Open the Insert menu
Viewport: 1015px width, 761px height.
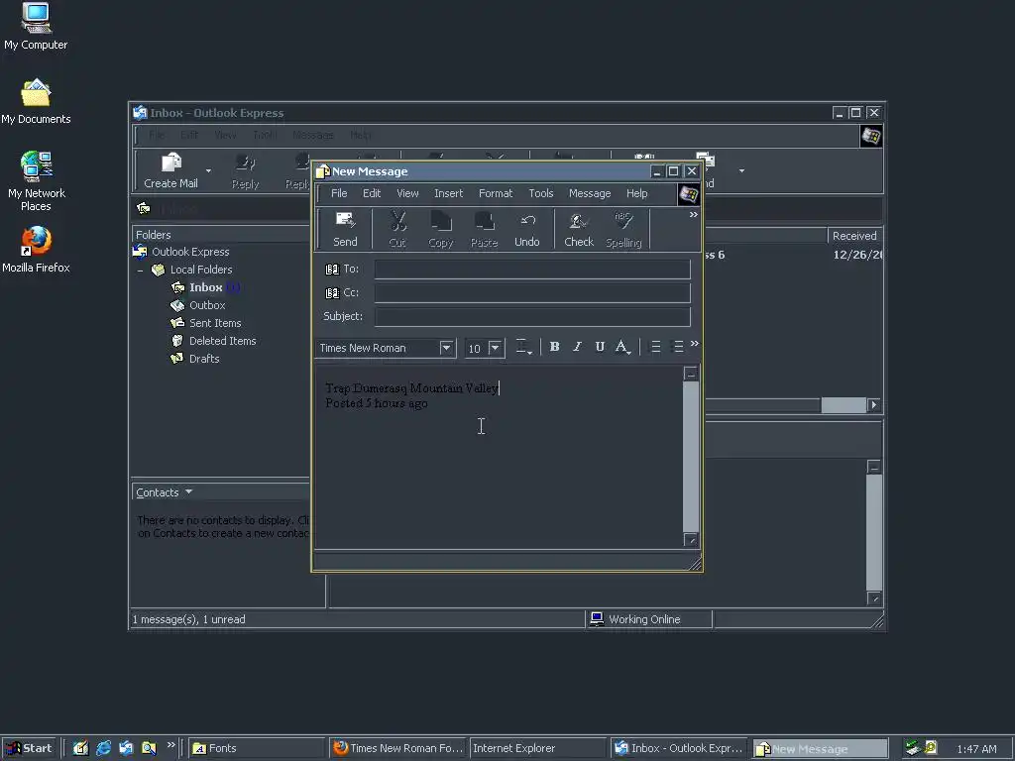tap(449, 193)
